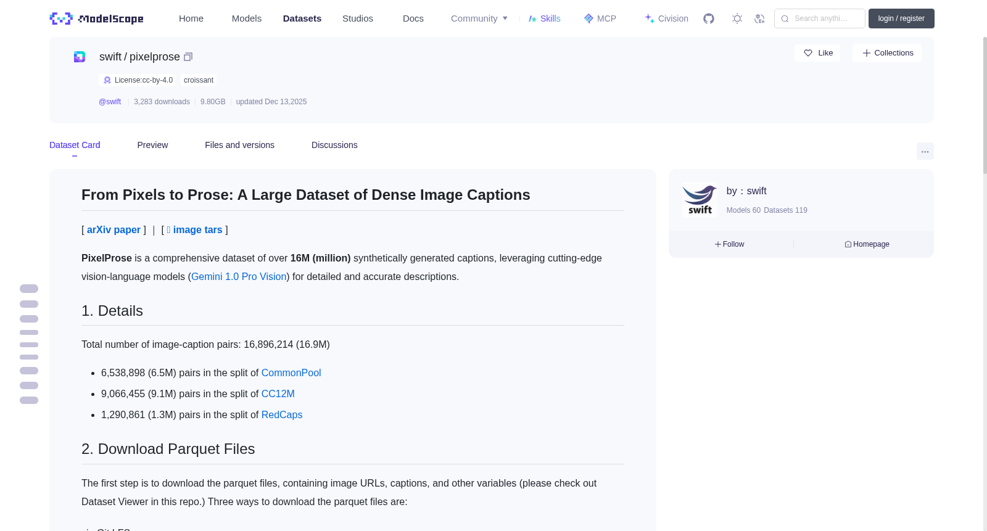
Task: Open Civision from the navbar
Action: pyautogui.click(x=666, y=19)
